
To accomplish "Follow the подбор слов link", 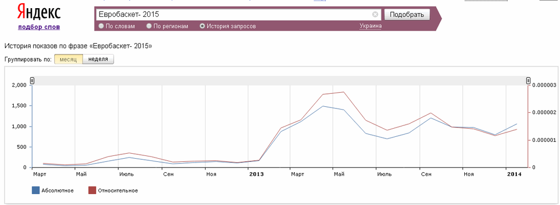I will [x=39, y=27].
